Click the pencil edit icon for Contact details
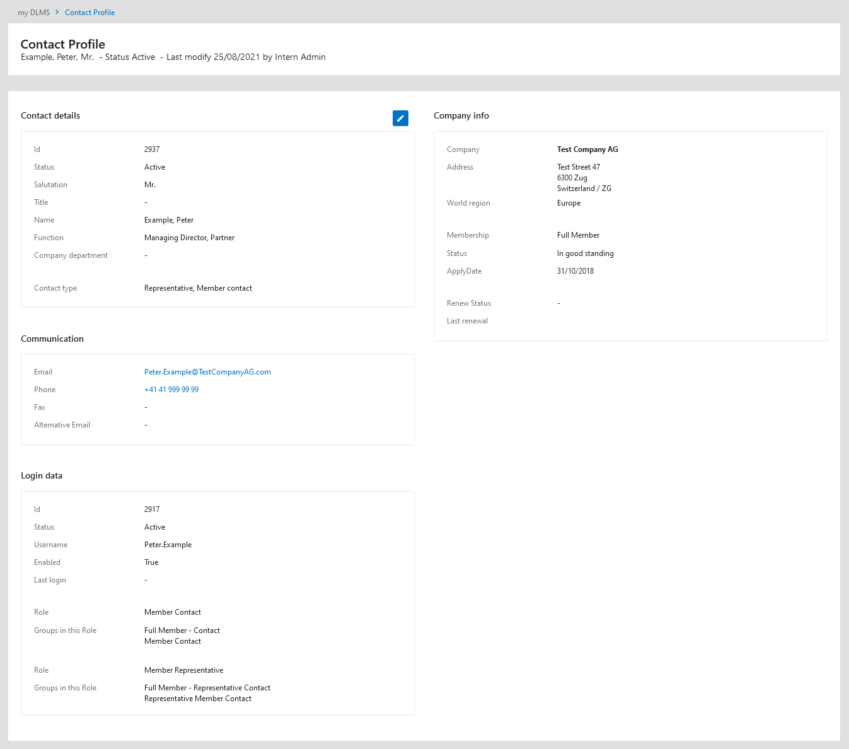Image resolution: width=849 pixels, height=749 pixels. [400, 118]
